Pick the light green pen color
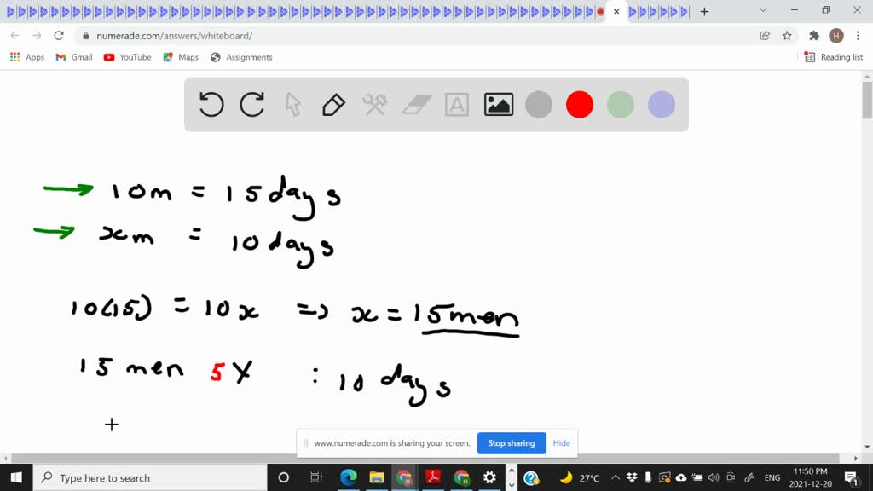The image size is (873, 491). 621,105
